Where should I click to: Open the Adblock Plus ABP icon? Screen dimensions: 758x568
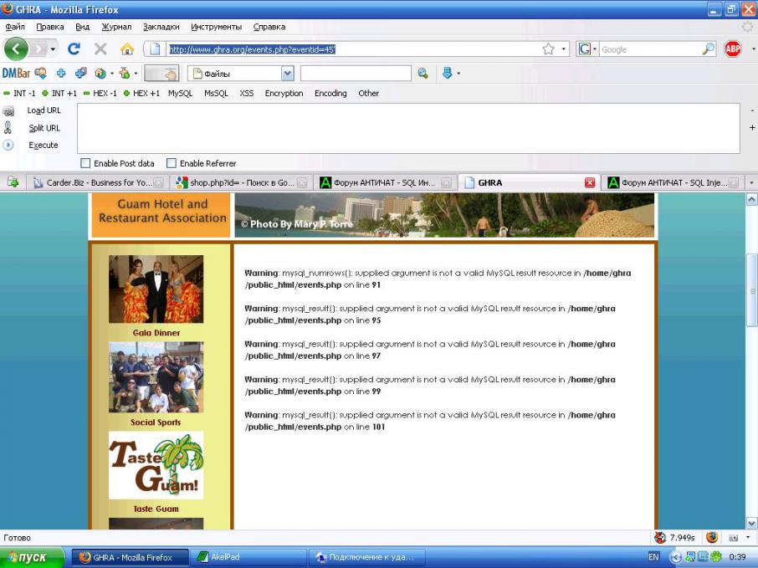[x=732, y=49]
